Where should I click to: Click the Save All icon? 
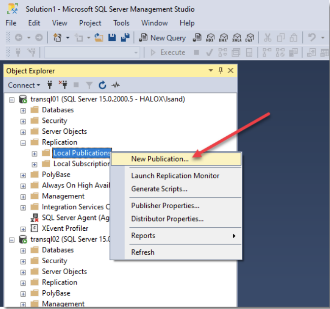pos(125,38)
